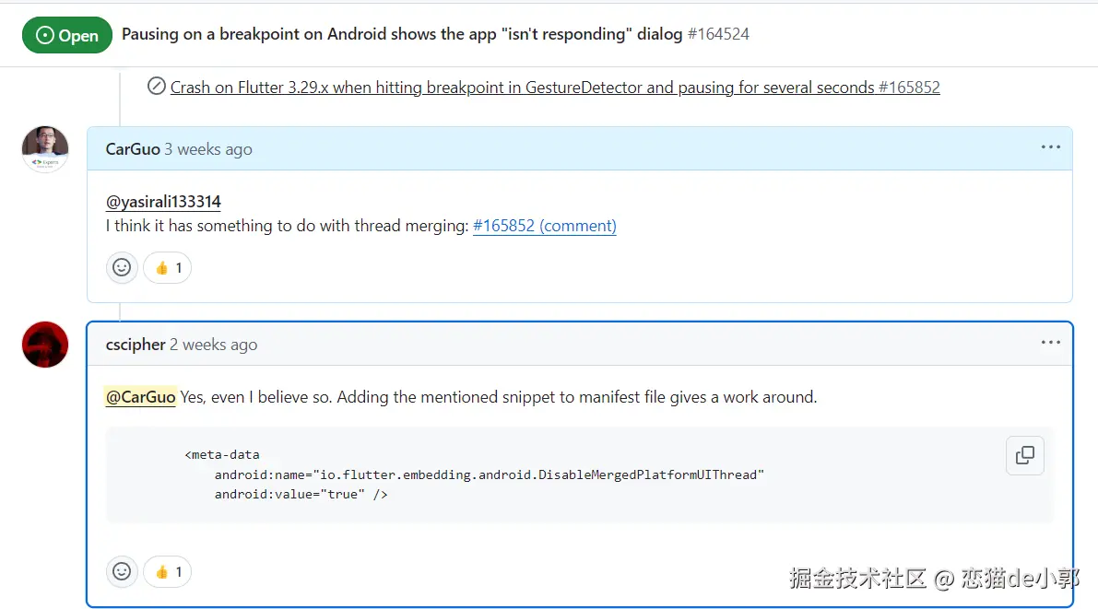Toggle thumbs-up reaction on cscipher's comment
Viewport: 1098px width, 609px height.
[x=168, y=572]
